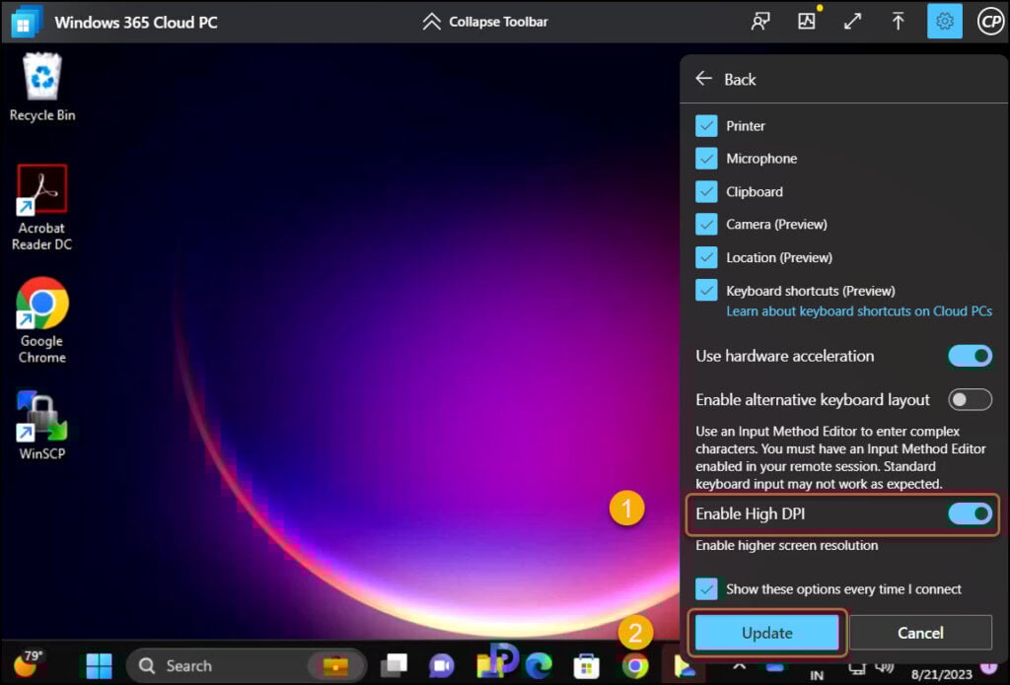Uncheck Show these options every time I connect
This screenshot has height=685, width=1010.
click(x=706, y=589)
